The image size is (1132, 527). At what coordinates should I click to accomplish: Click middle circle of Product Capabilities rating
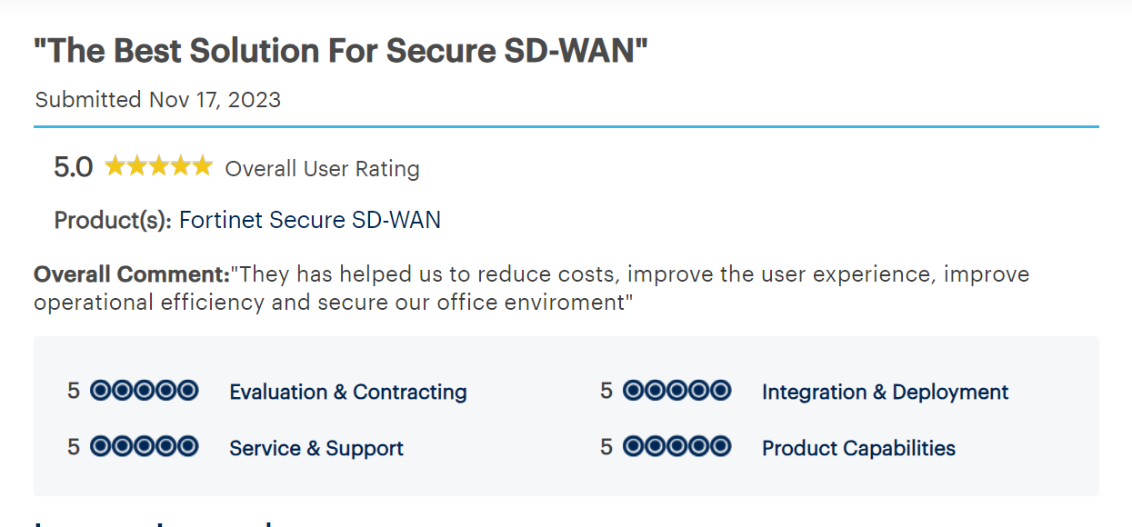coord(676,446)
